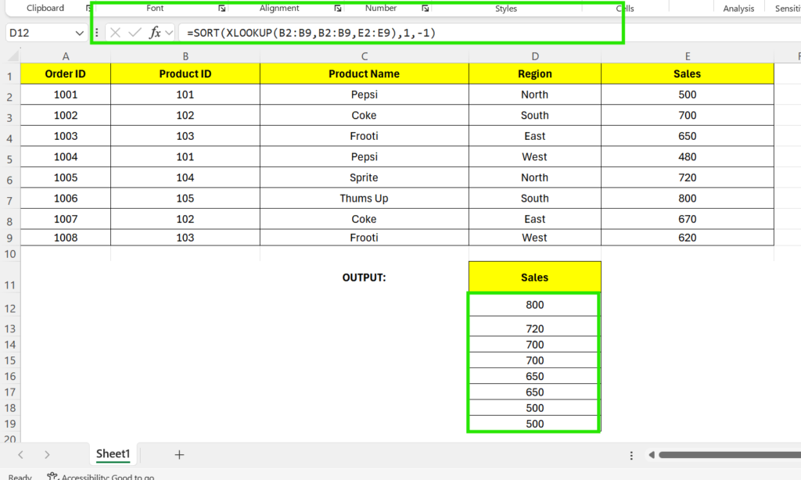Click Product ID 104 cell
Screen dimensions: 801x480
[x=185, y=177]
